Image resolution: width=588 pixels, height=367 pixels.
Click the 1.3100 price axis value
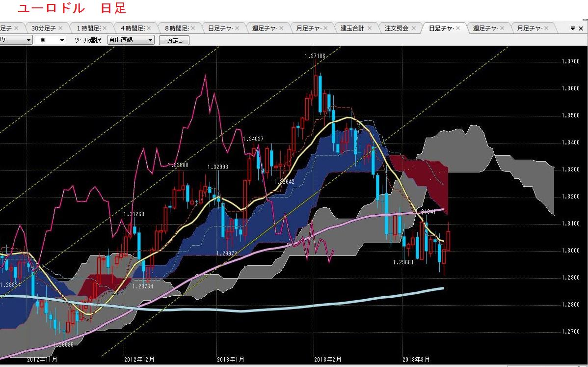(571, 224)
